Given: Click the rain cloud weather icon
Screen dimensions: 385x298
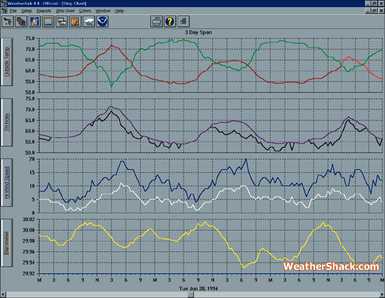Looking at the screenshot, I should tap(90, 22).
